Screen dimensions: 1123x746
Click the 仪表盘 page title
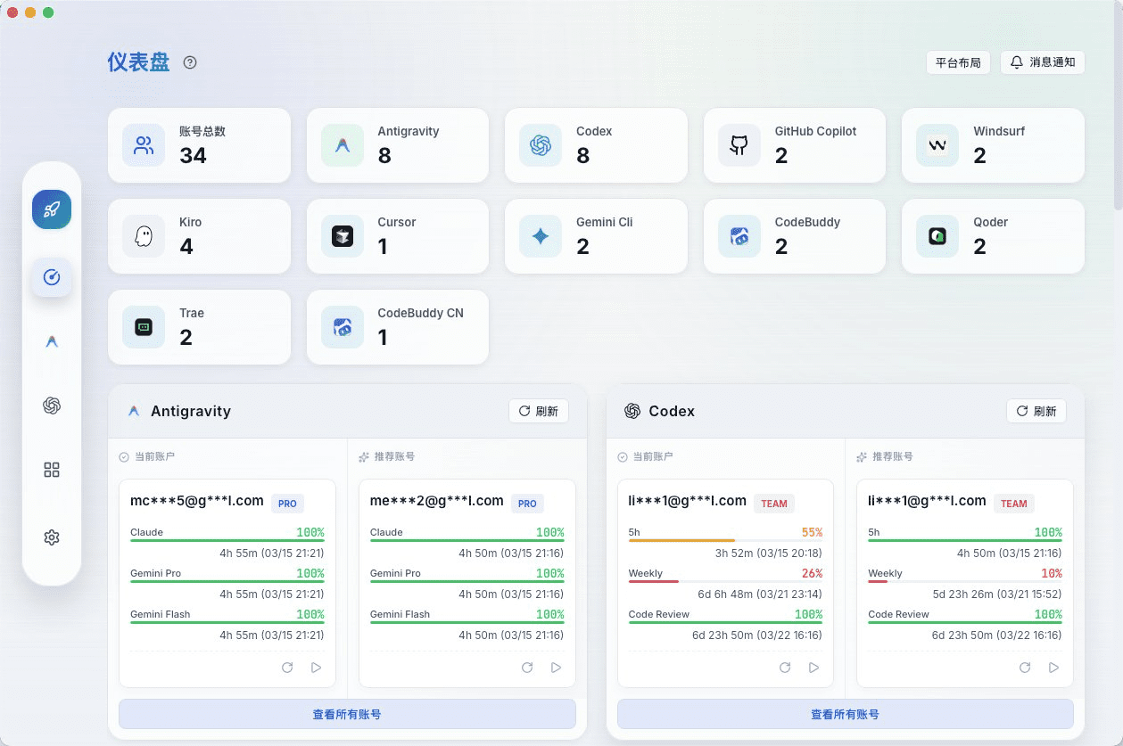(138, 62)
